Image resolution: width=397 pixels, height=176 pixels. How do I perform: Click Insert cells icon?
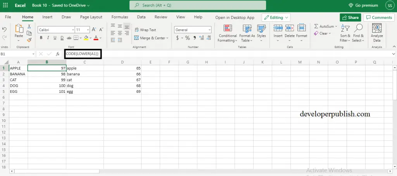(278, 28)
